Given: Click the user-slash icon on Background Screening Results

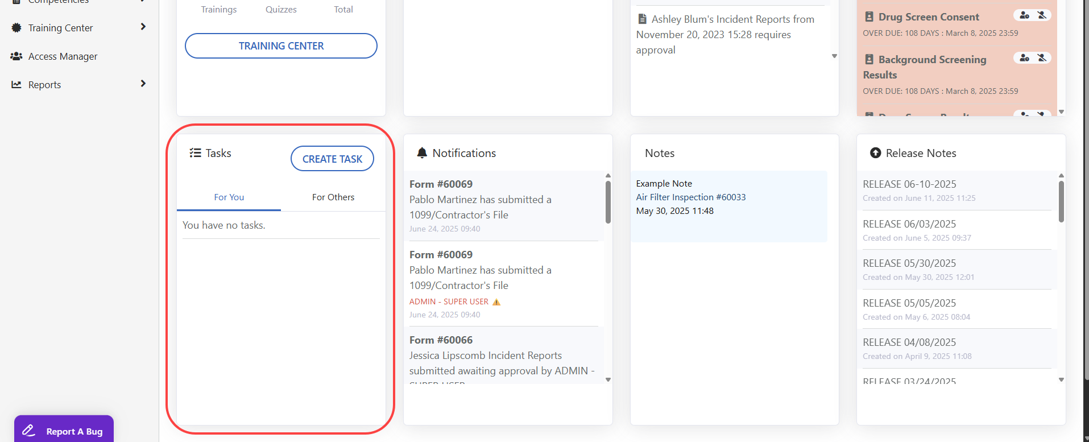Looking at the screenshot, I should tap(1042, 58).
